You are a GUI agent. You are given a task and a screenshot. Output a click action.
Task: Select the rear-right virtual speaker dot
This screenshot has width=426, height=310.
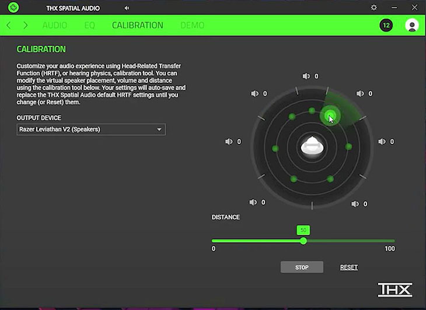[x=330, y=179]
